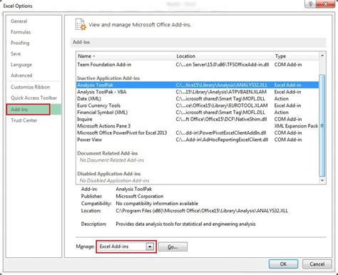Select Team Foundation Add-in row
338x275 pixels.
pos(198,65)
